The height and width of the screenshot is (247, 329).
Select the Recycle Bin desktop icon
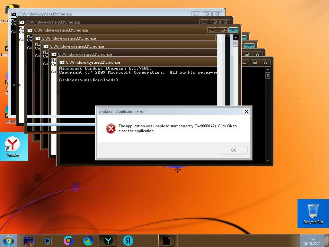tap(313, 214)
